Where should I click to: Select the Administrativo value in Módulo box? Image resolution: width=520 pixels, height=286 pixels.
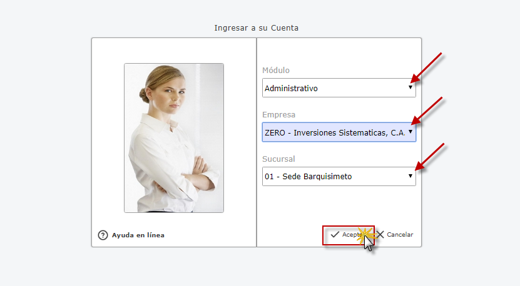[x=291, y=89]
